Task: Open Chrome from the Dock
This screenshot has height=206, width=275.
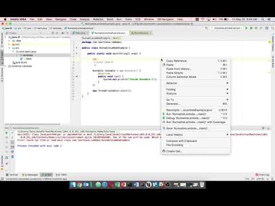Action: 79,184
